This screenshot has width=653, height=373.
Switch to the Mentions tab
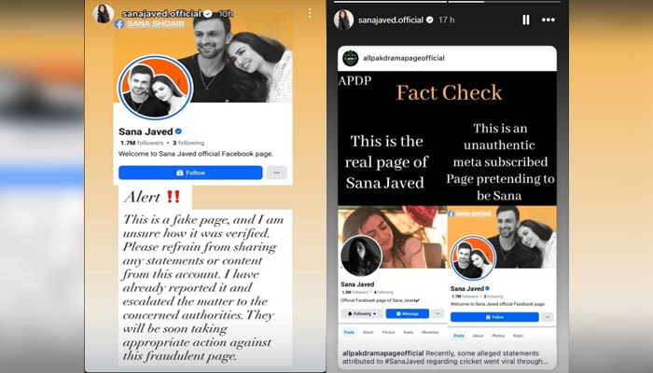430,332
